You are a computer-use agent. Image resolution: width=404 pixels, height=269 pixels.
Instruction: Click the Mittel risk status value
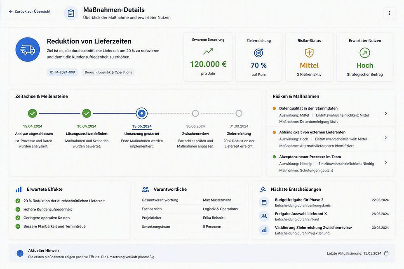click(x=309, y=65)
